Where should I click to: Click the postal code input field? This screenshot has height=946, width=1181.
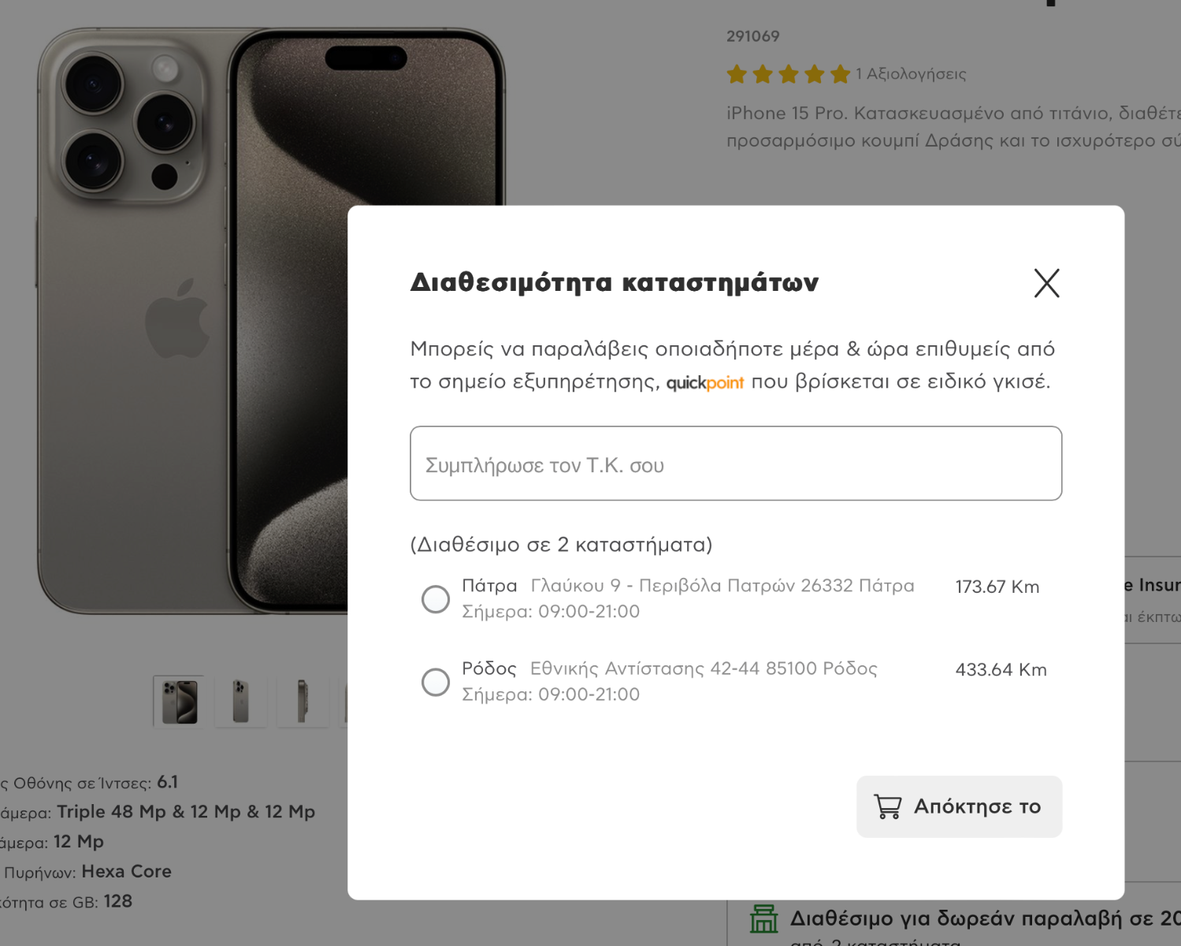(736, 464)
